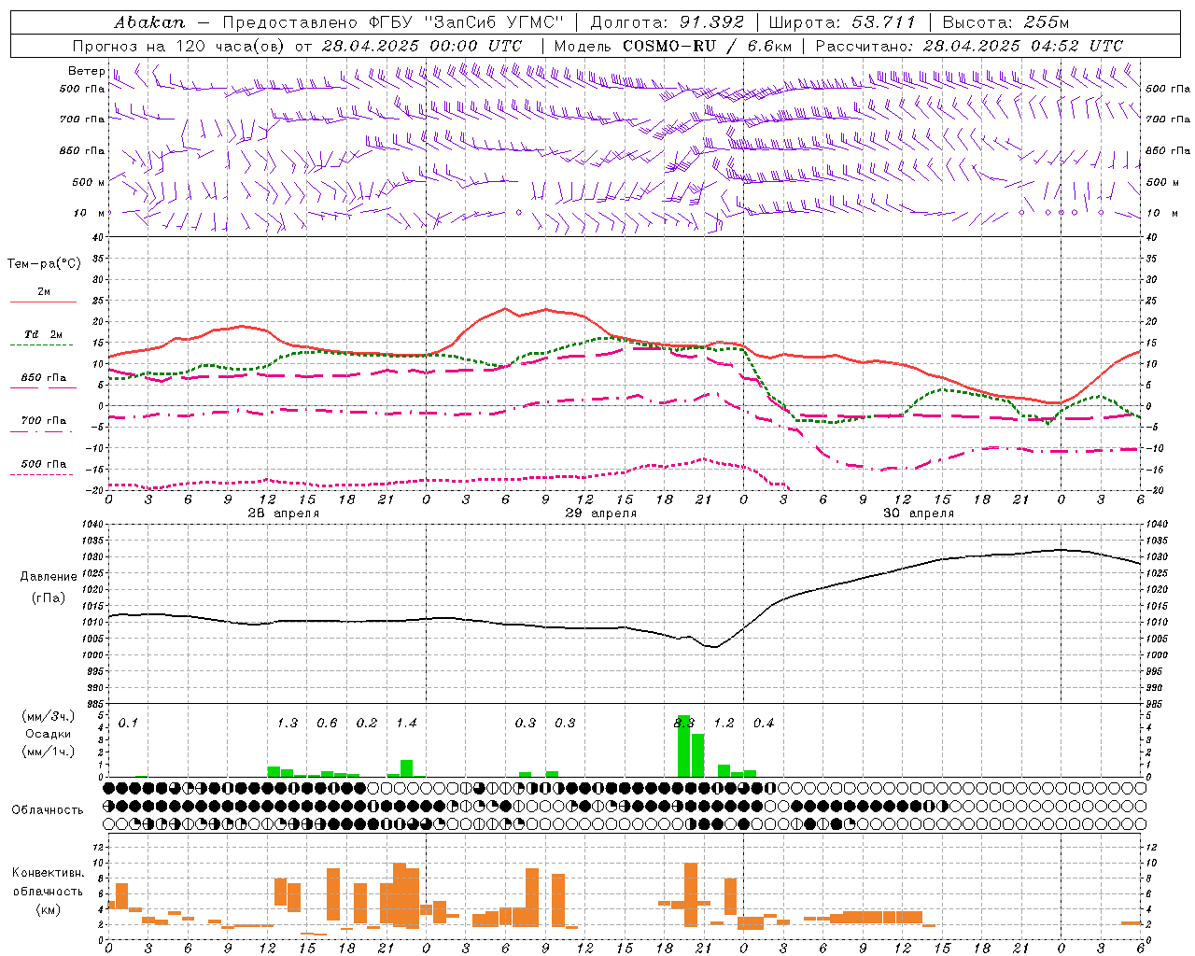Screen dimensions: 1195x956
Task: Select the "(мм/1ч.)" unit label
Action: tap(49, 752)
